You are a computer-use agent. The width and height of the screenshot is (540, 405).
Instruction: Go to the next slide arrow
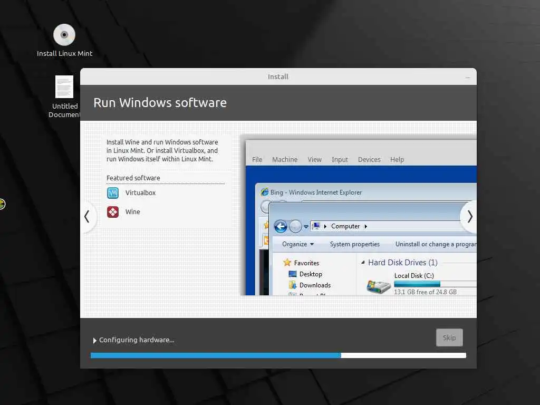(x=469, y=217)
